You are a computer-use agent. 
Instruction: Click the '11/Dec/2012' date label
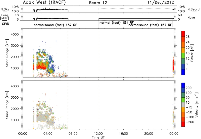tap(161, 3)
